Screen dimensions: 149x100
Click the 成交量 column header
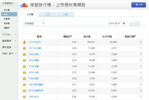tap(87, 37)
